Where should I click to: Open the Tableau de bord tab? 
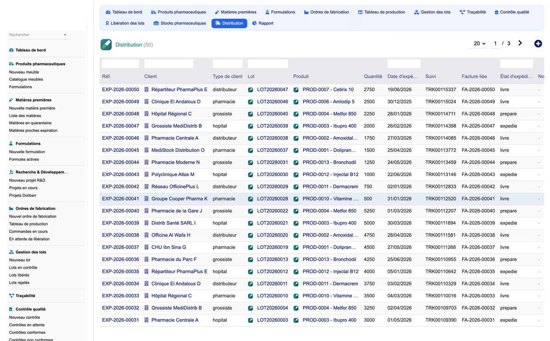tap(124, 12)
